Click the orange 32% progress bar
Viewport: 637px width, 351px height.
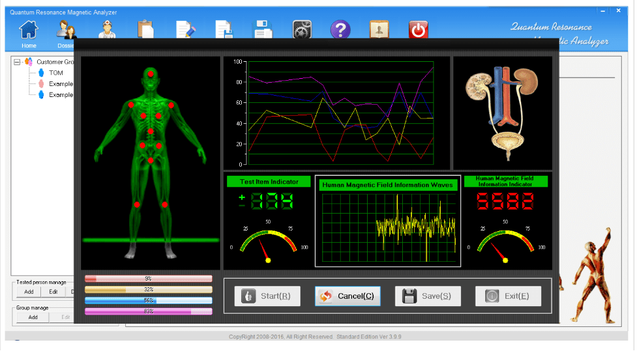pyautogui.click(x=148, y=290)
